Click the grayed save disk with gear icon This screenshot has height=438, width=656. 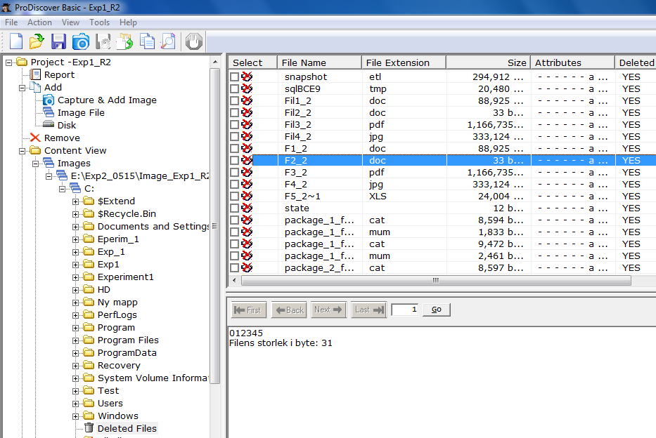(x=103, y=41)
